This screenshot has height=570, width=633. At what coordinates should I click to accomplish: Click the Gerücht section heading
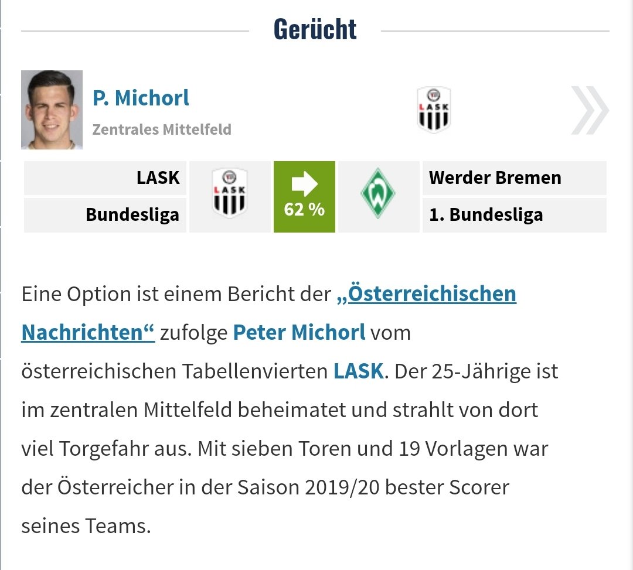click(315, 29)
